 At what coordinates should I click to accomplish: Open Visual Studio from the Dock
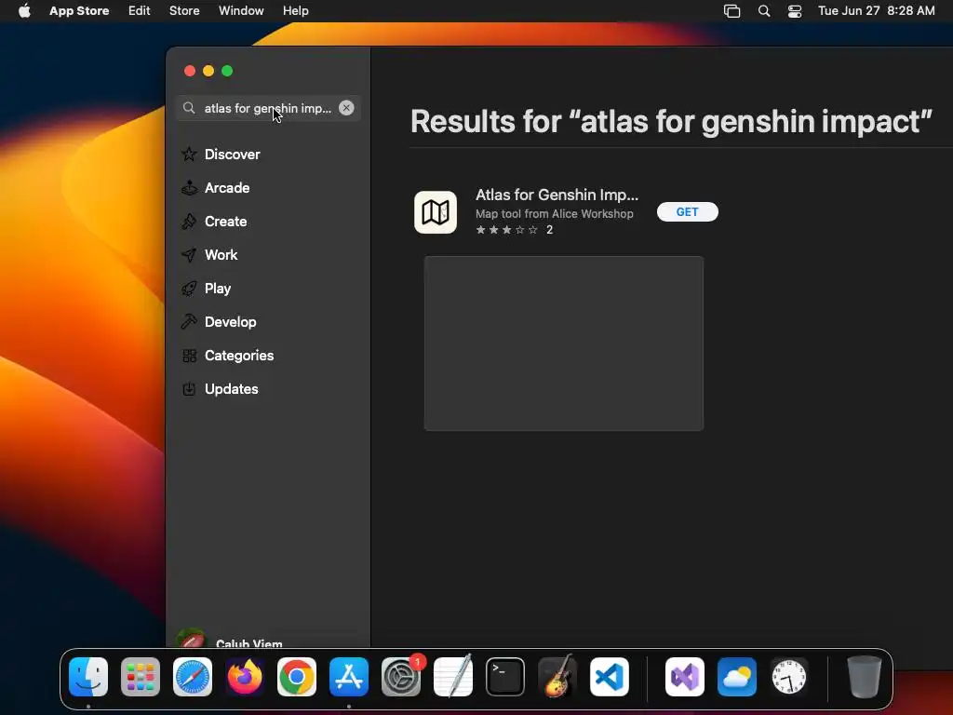(x=685, y=677)
